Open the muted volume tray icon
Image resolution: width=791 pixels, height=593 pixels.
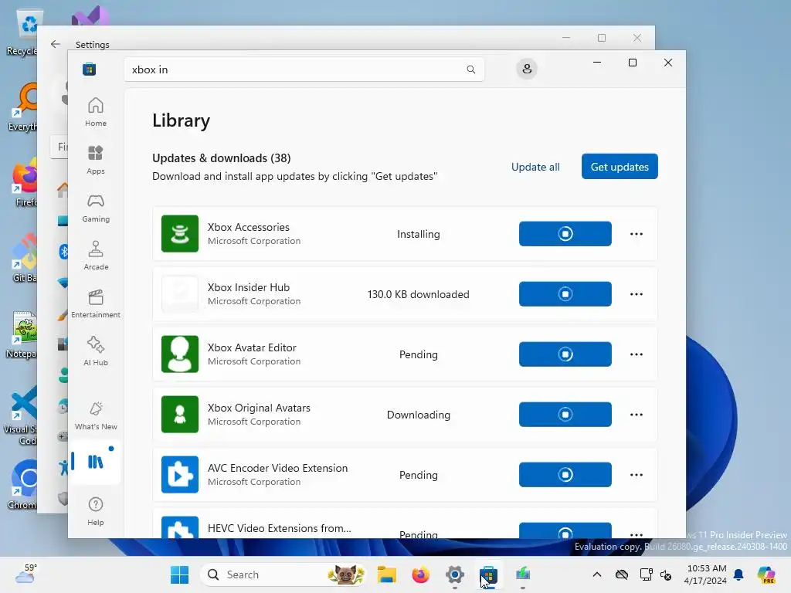coord(666,574)
